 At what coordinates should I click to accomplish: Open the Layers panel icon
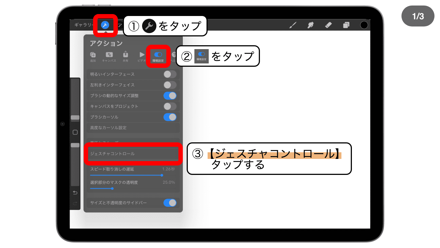[x=346, y=25]
